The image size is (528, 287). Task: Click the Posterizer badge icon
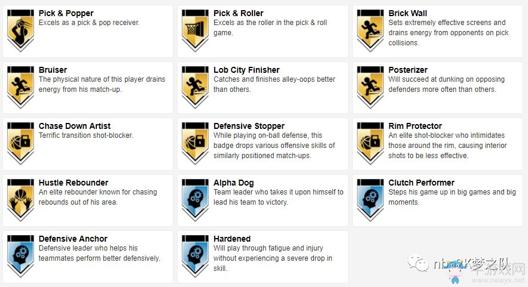click(370, 87)
